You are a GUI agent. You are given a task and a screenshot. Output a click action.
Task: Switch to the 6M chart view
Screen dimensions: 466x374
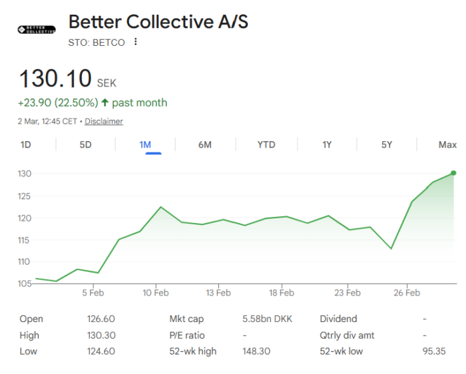(x=205, y=144)
